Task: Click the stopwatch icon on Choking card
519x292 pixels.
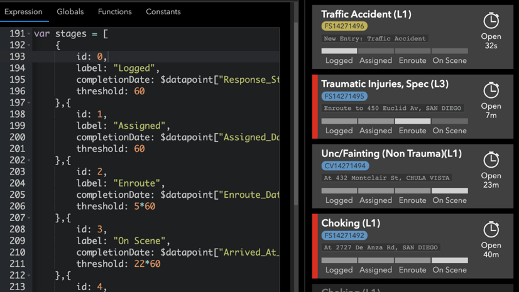Action: coord(491,230)
